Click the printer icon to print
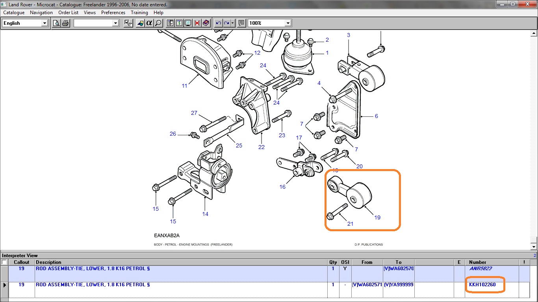This screenshot has width=538, height=302. (65, 23)
